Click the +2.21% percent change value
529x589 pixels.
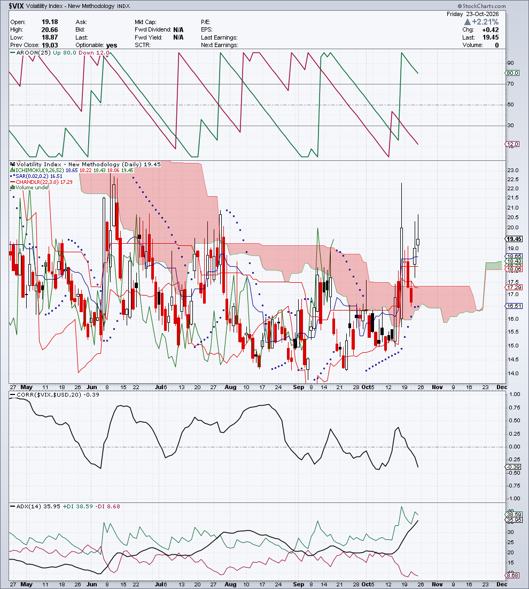[x=485, y=22]
